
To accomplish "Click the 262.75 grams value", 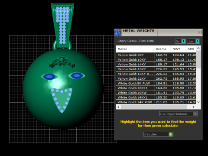I will (162, 78).
